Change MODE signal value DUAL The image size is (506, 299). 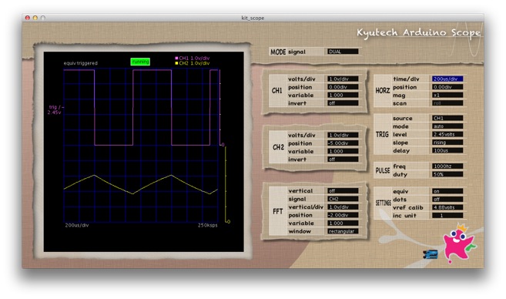343,52
